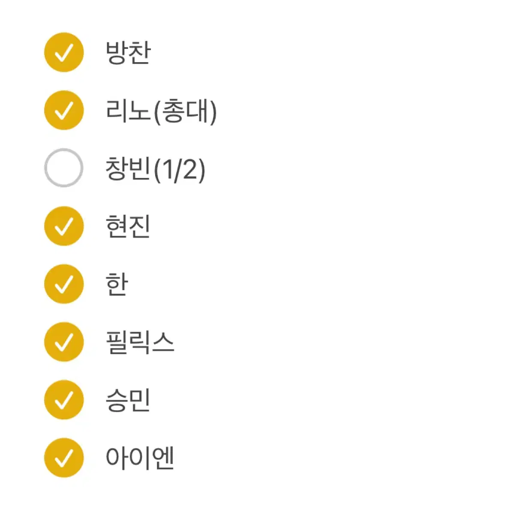Toggle the 한 yellow checkmark
508x508 pixels.
pos(64,284)
